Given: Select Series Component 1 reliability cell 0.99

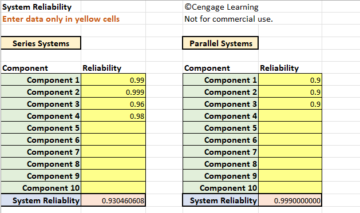Looking at the screenshot, I should click(113, 80).
